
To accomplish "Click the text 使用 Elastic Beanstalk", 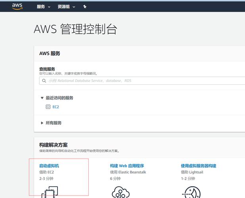I will [128, 172].
